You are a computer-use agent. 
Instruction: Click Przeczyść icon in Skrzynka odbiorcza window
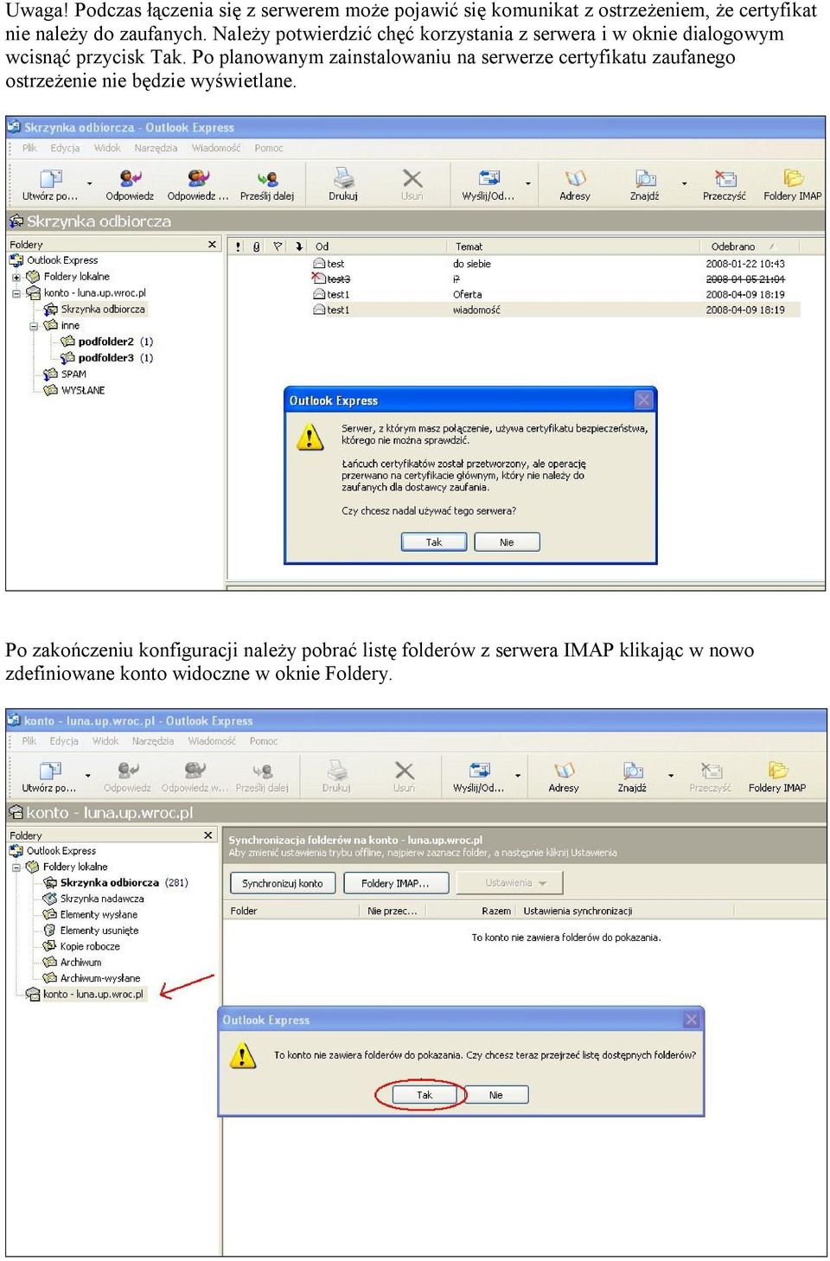click(724, 178)
